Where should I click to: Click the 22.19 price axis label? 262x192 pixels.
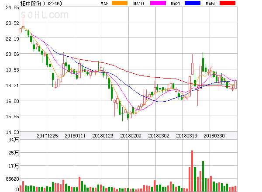(13, 39)
